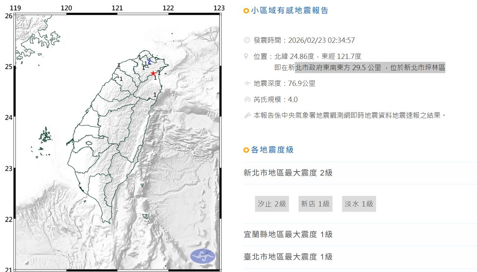The image size is (477, 272).
Task: Click the orange bullet icon of 各地震度級
Action: [x=245, y=150]
